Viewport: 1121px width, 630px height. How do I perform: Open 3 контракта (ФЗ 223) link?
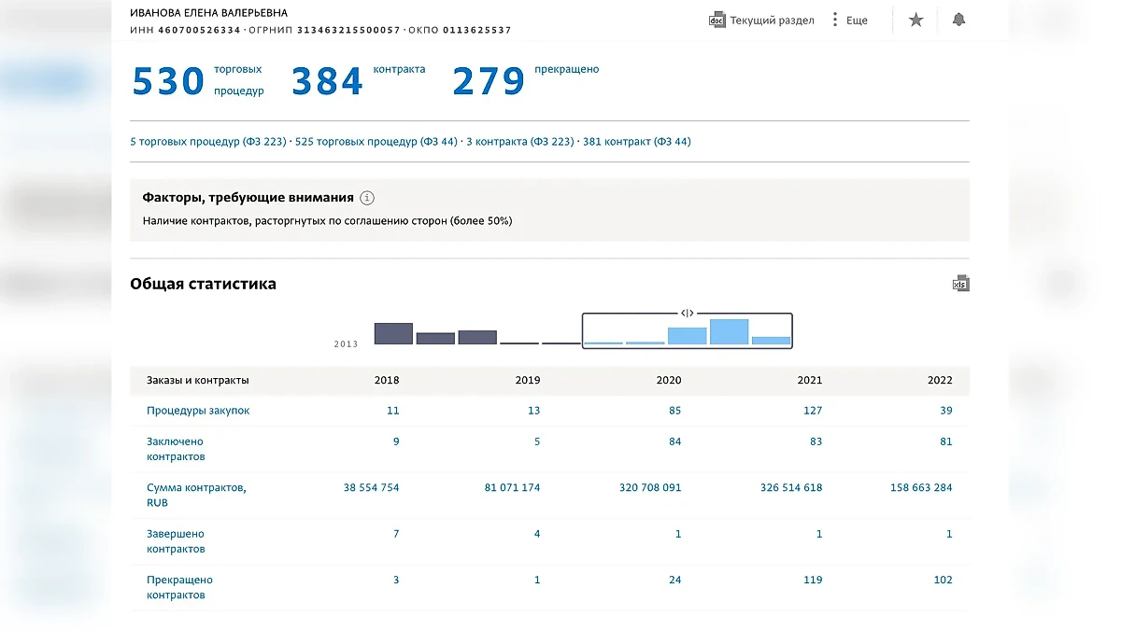pos(519,142)
